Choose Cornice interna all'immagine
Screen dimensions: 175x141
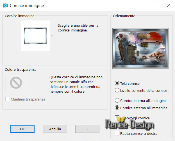pos(117,100)
